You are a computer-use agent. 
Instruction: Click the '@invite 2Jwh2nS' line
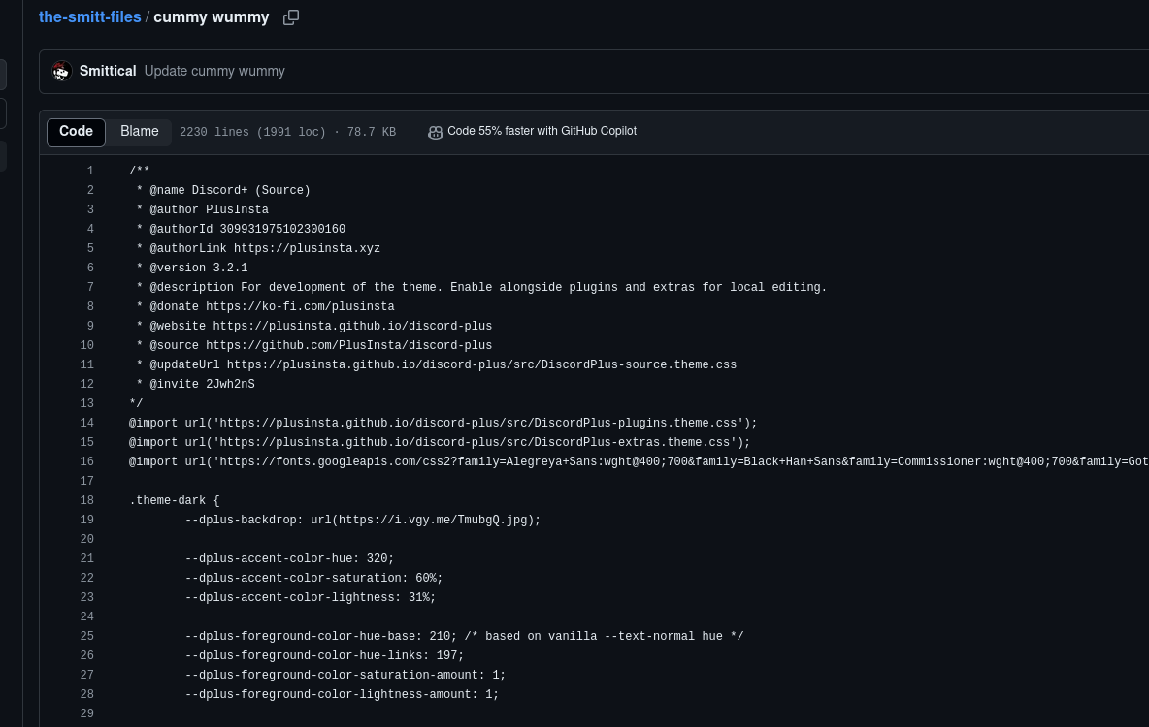196,385
